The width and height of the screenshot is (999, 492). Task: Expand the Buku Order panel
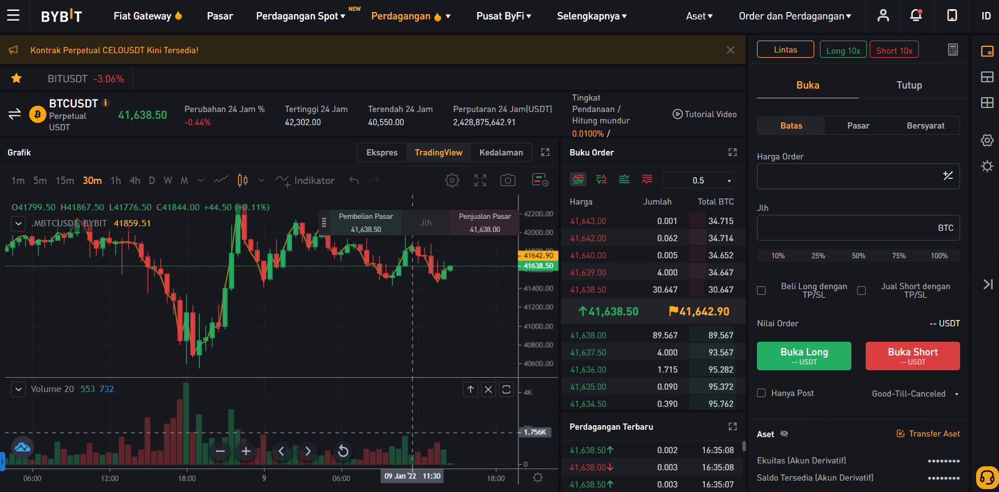(732, 153)
